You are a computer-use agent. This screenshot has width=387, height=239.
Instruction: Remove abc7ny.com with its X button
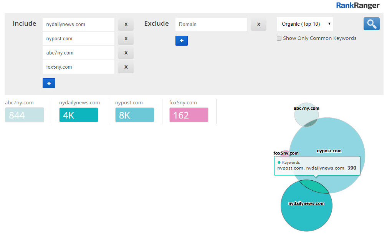click(x=126, y=53)
